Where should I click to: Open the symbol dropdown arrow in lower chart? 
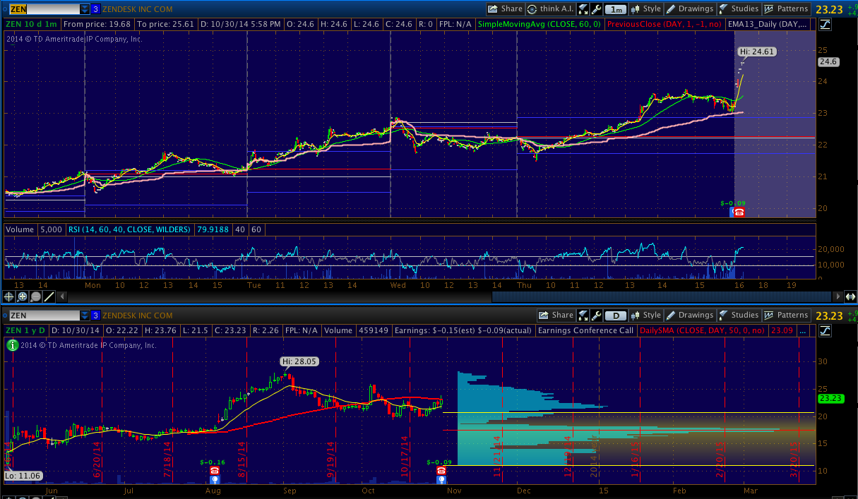(x=85, y=315)
